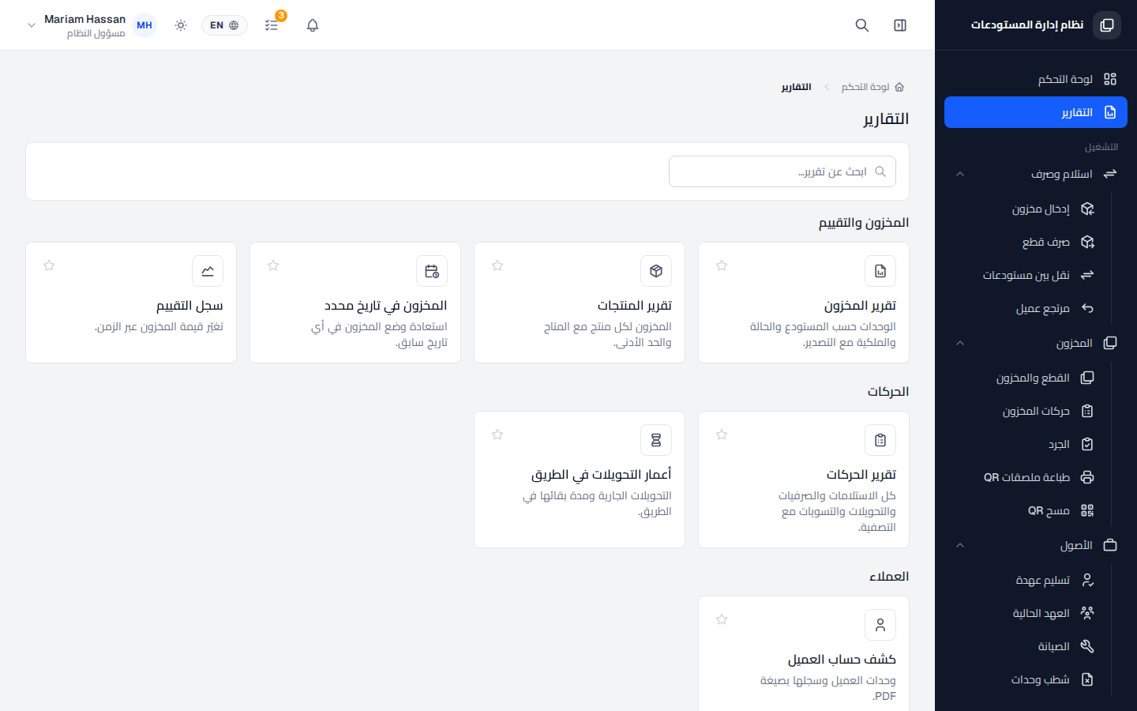Switch language with the EN button
Screen dimensions: 1137x711
(x=224, y=25)
